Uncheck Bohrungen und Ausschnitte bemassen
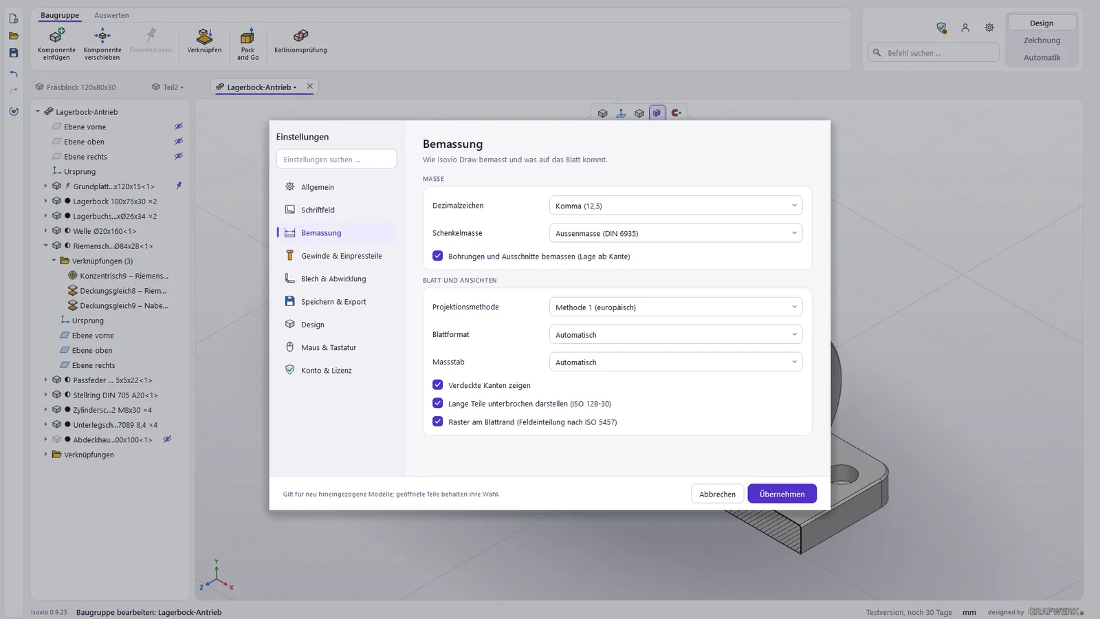 pos(437,256)
